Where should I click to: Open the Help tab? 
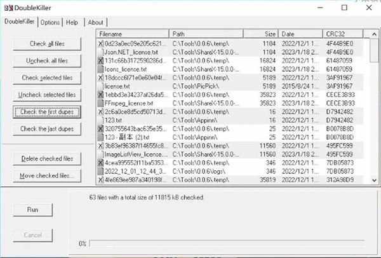click(x=72, y=22)
